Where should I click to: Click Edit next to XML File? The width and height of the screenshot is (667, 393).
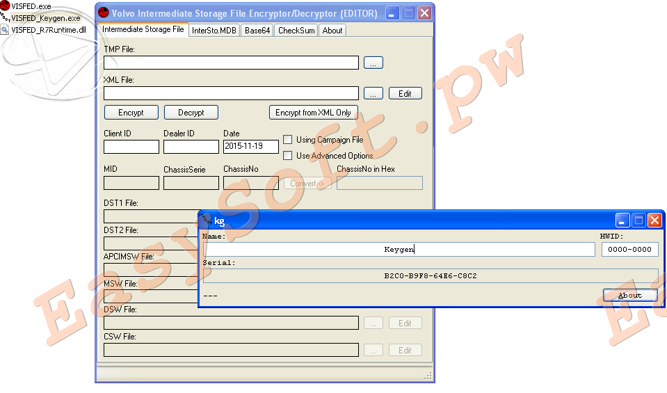tap(405, 94)
